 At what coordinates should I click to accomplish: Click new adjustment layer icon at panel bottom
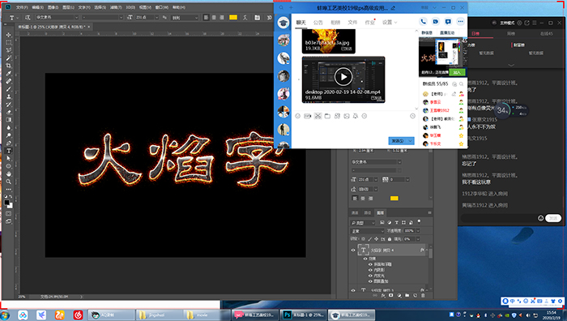[x=399, y=296]
